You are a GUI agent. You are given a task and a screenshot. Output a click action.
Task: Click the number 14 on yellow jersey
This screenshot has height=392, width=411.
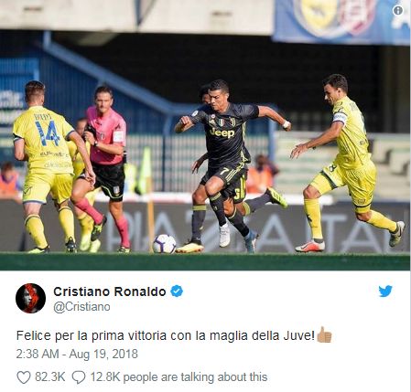tap(48, 133)
